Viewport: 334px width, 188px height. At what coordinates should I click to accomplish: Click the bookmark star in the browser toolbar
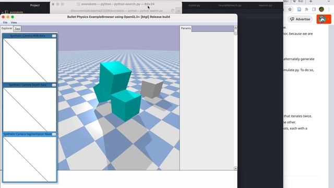pyautogui.click(x=290, y=9)
